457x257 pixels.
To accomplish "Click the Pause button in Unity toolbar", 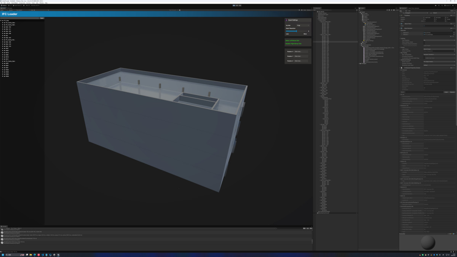I will 236,5.
